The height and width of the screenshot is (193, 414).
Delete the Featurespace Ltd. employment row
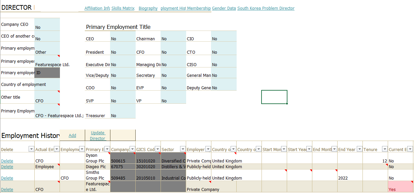7,190
